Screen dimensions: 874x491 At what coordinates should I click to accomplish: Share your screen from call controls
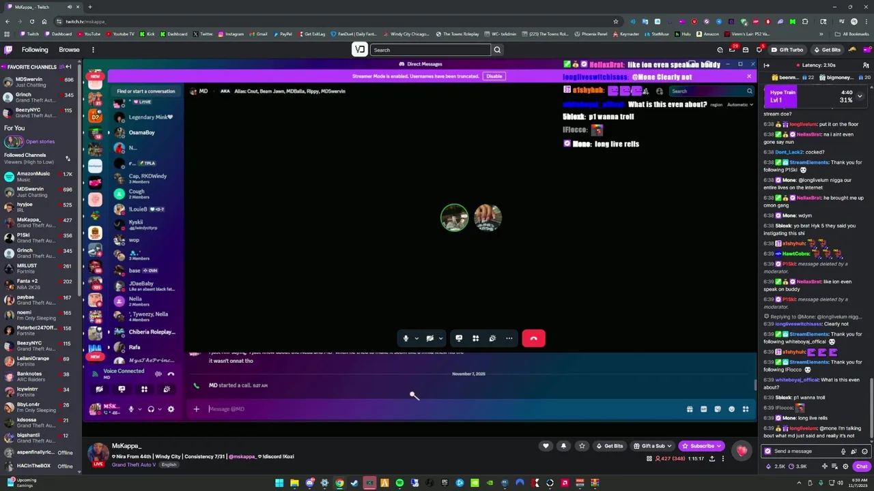pyautogui.click(x=459, y=338)
